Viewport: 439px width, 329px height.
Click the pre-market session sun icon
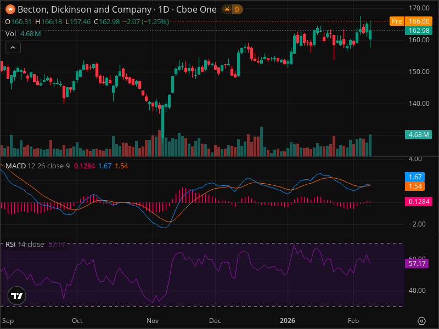(x=227, y=9)
